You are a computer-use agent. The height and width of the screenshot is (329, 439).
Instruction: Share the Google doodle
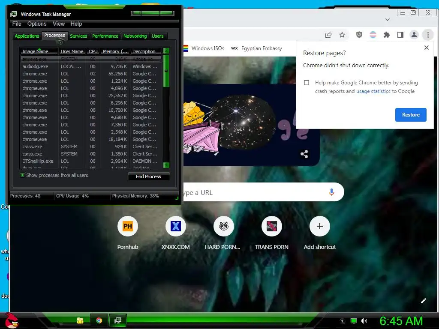point(304,154)
